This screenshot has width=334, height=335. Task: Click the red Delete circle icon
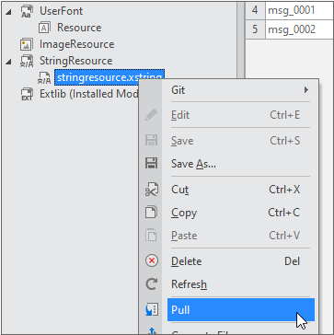click(152, 261)
